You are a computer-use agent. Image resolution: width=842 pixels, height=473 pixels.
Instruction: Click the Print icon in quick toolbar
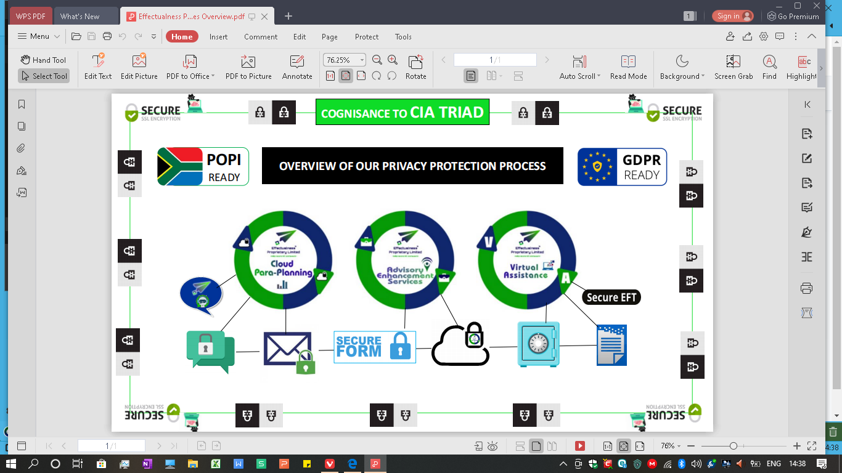pyautogui.click(x=107, y=36)
